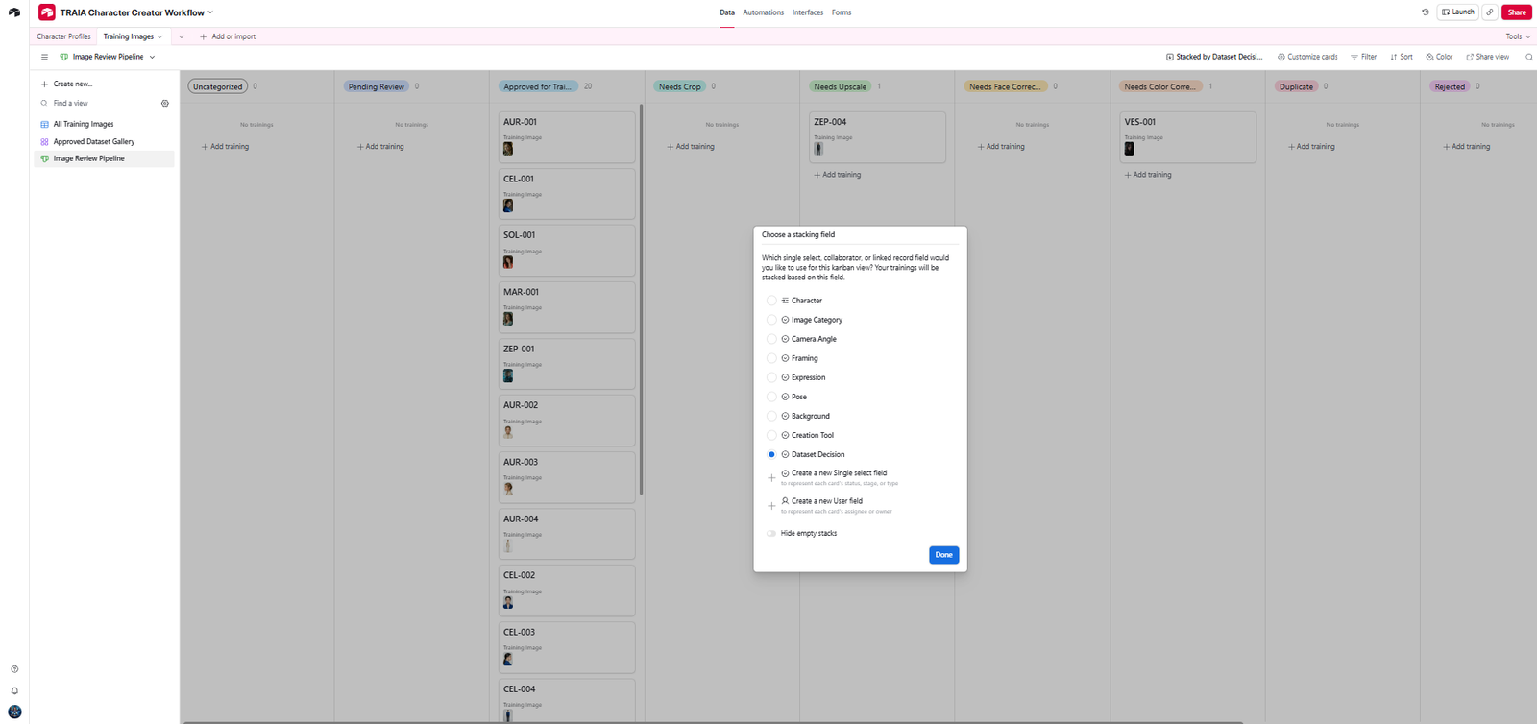Select the Background radio option
The image size is (1537, 724).
(x=771, y=416)
